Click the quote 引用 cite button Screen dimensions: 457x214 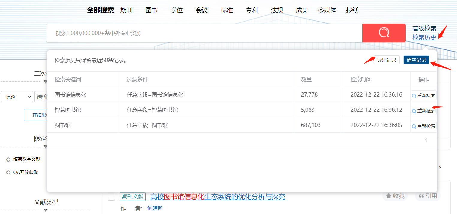pos(427,196)
